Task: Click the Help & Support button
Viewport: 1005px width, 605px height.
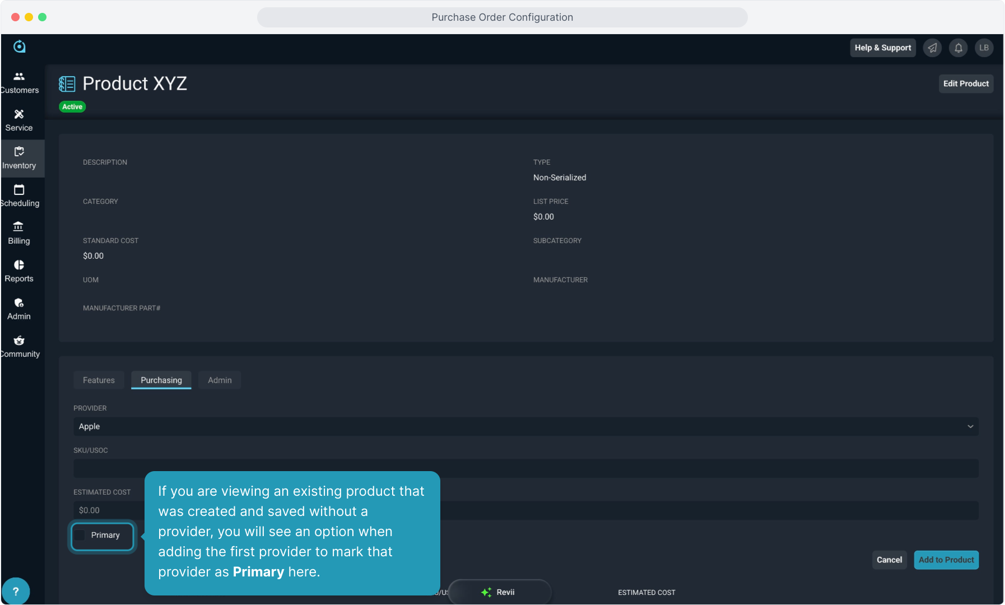Action: 883,48
